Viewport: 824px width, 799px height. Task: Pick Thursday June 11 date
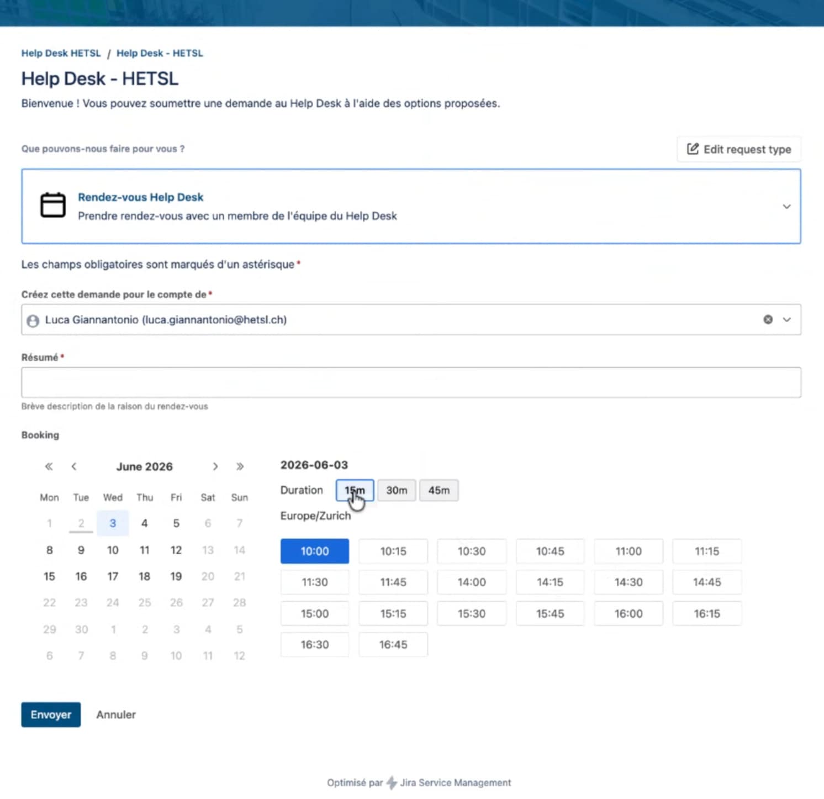coord(144,550)
